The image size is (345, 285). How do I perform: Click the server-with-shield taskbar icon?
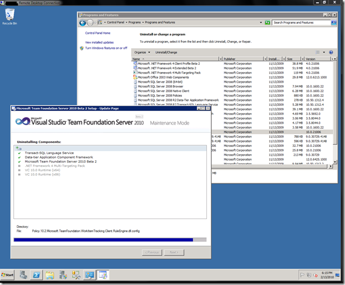point(63,275)
